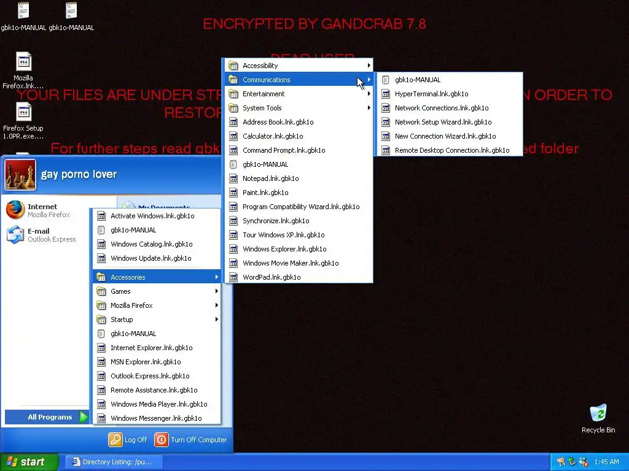Click the user account chess picture
This screenshot has height=471, width=629.
click(20, 175)
